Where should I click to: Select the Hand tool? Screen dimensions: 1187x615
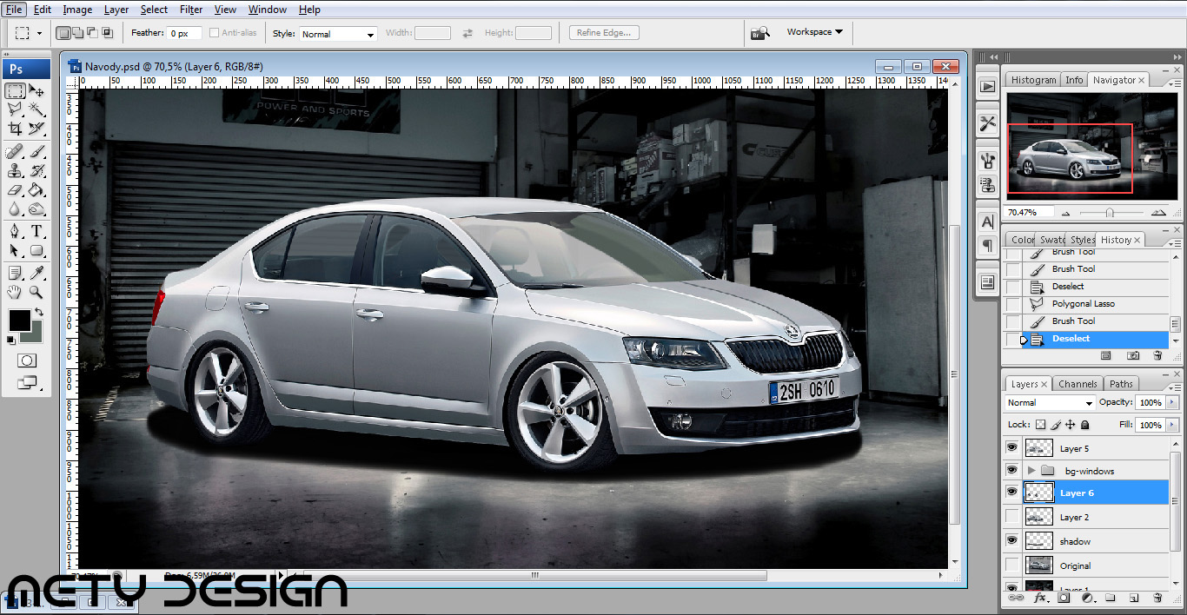pos(15,293)
